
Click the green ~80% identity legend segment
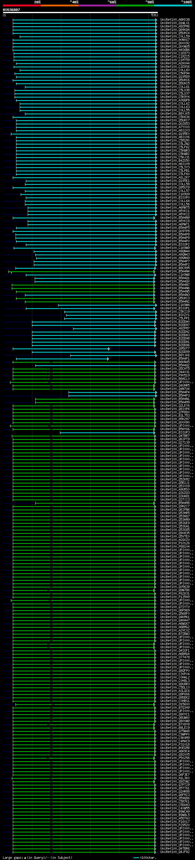[135, 5]
